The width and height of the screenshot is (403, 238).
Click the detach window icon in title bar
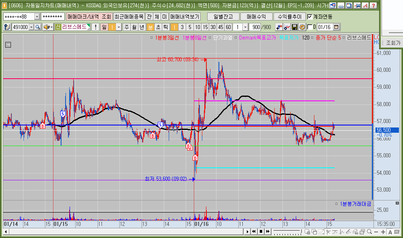[x=333, y=5]
